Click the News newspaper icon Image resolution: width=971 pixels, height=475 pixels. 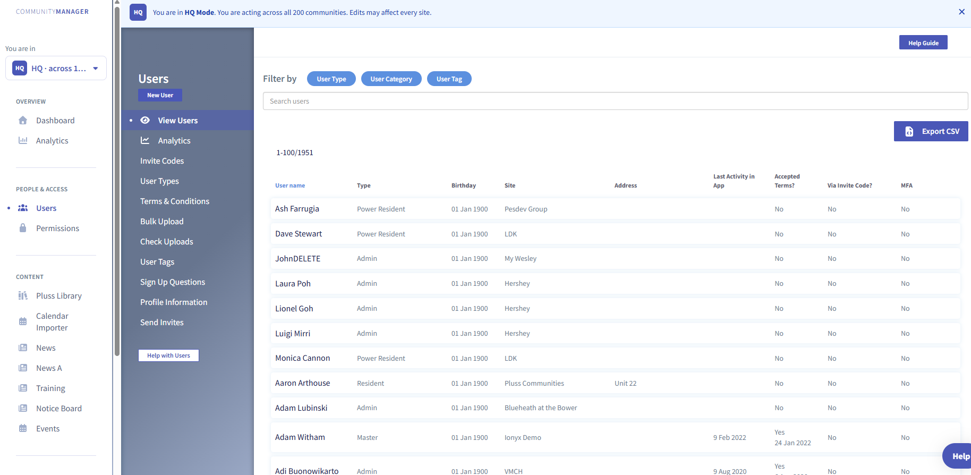point(23,347)
